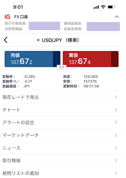The image size is (126, 178).
Task: Open 取引情報 trading information
Action: (63, 160)
